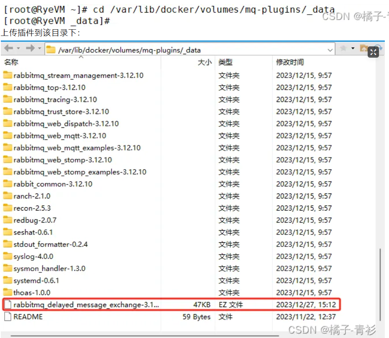Select the ranch-2.1.0 folder
This screenshot has height=338, width=389.
pos(32,196)
